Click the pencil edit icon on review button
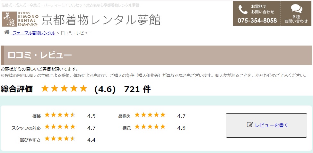The height and width of the screenshot is (153, 313). click(250, 125)
